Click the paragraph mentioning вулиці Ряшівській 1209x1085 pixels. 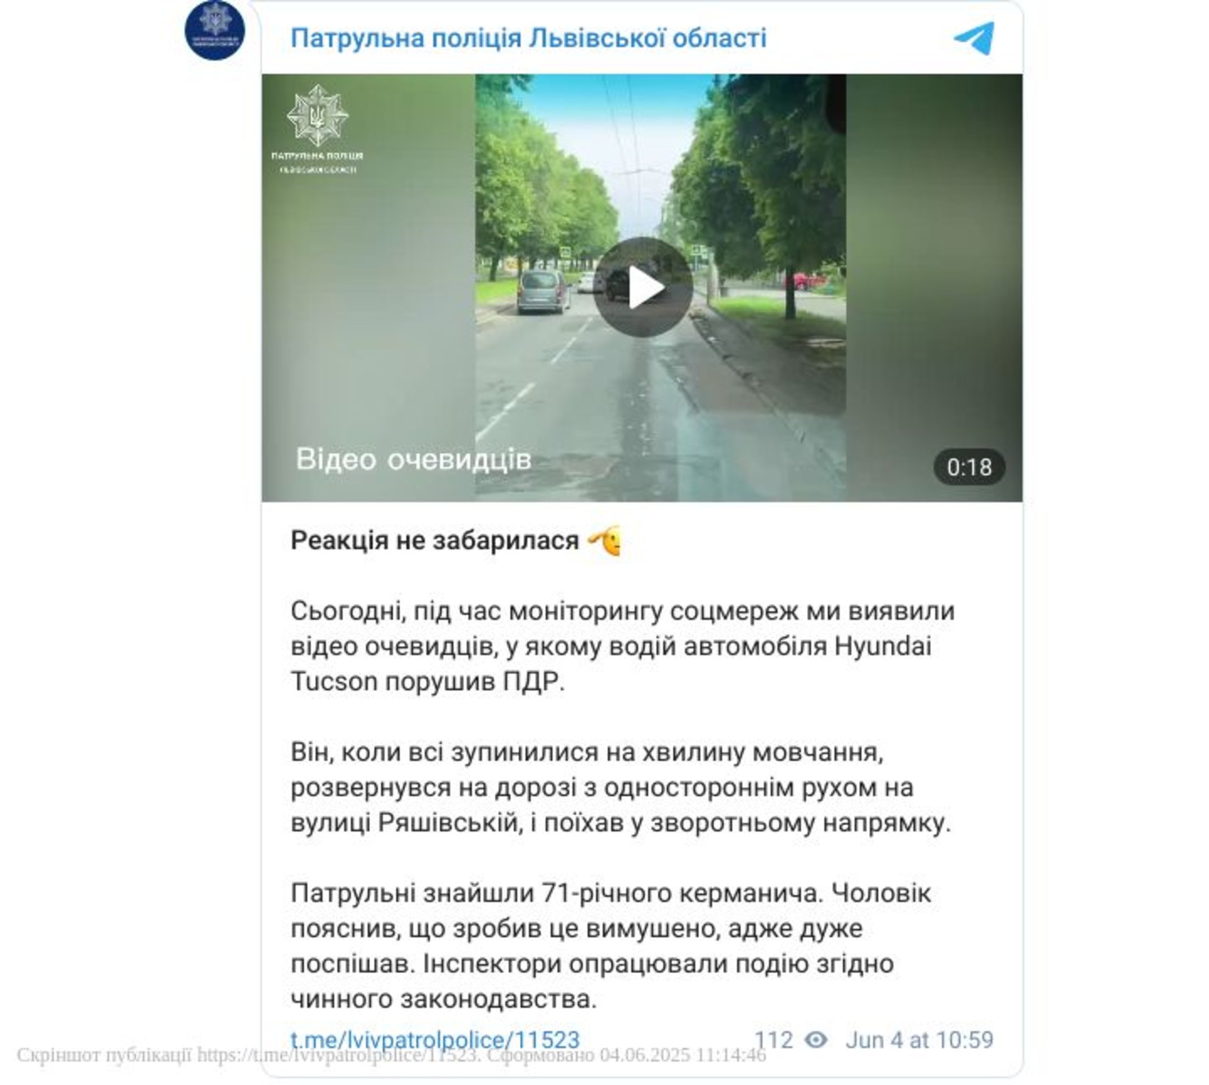(621, 787)
